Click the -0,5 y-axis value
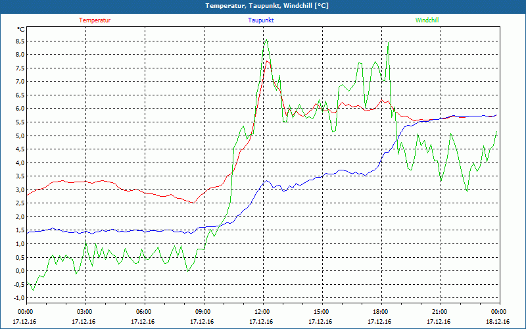 click(x=19, y=285)
